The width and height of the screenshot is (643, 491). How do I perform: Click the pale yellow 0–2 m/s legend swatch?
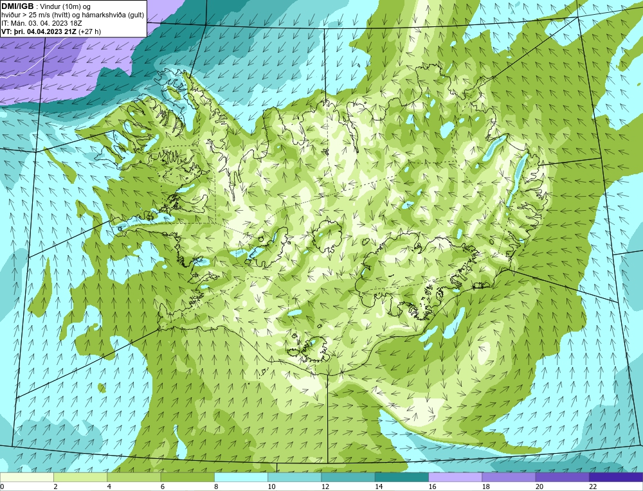click(27, 477)
